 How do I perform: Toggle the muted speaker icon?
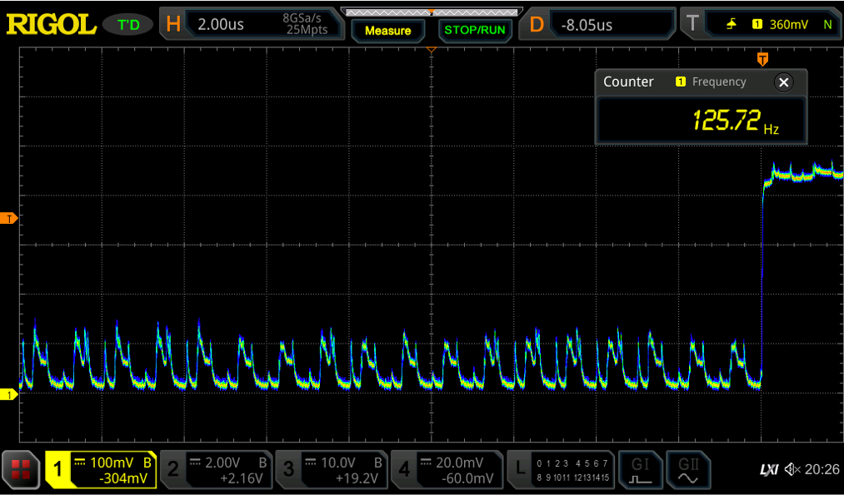[792, 470]
